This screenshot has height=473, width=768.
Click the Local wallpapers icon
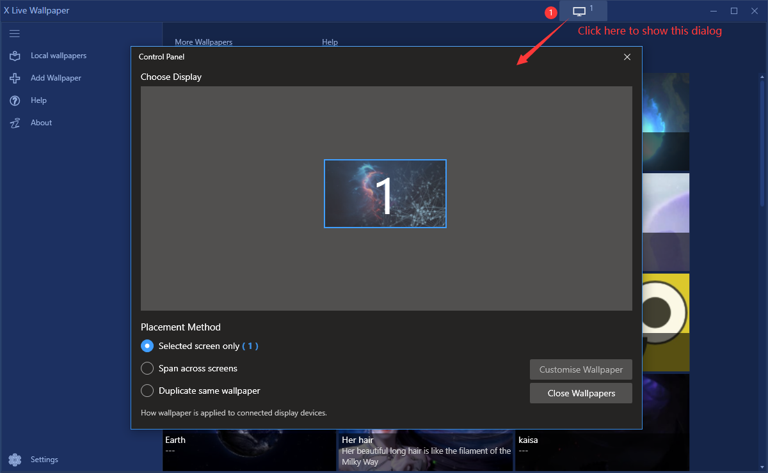pyautogui.click(x=15, y=56)
